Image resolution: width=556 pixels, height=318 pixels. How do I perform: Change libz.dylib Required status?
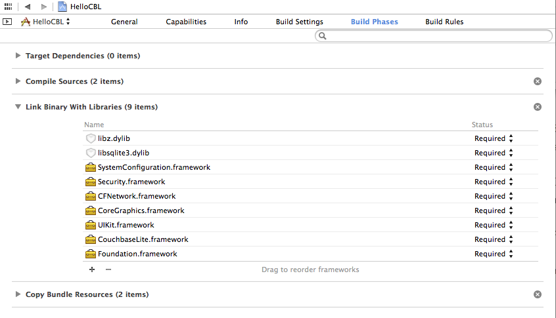(494, 138)
